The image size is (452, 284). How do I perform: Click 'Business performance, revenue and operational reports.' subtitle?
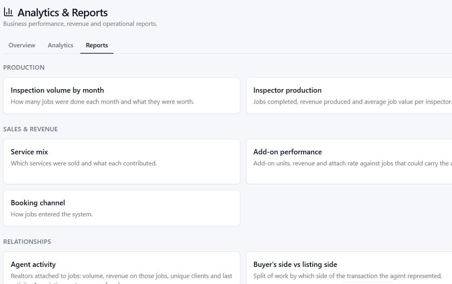pyautogui.click(x=80, y=24)
